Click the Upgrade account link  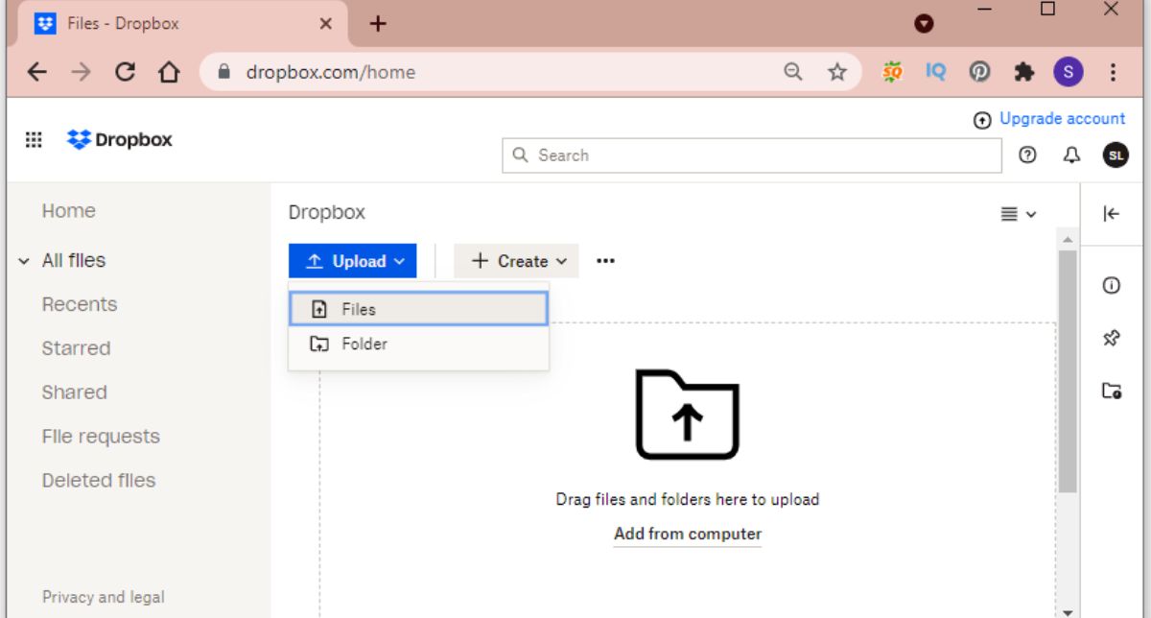(x=1061, y=119)
